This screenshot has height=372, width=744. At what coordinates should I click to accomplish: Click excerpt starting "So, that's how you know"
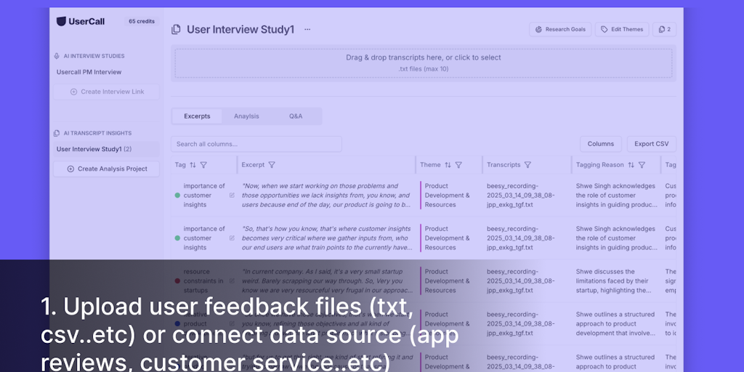[326, 238]
